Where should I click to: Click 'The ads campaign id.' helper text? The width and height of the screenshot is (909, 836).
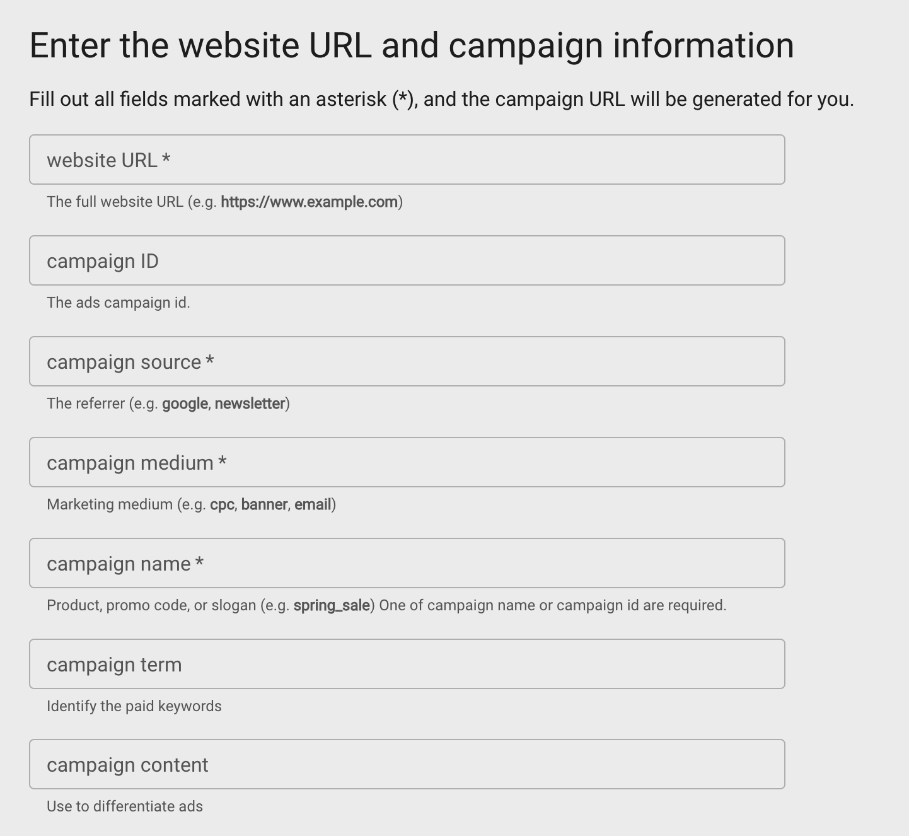(x=118, y=303)
